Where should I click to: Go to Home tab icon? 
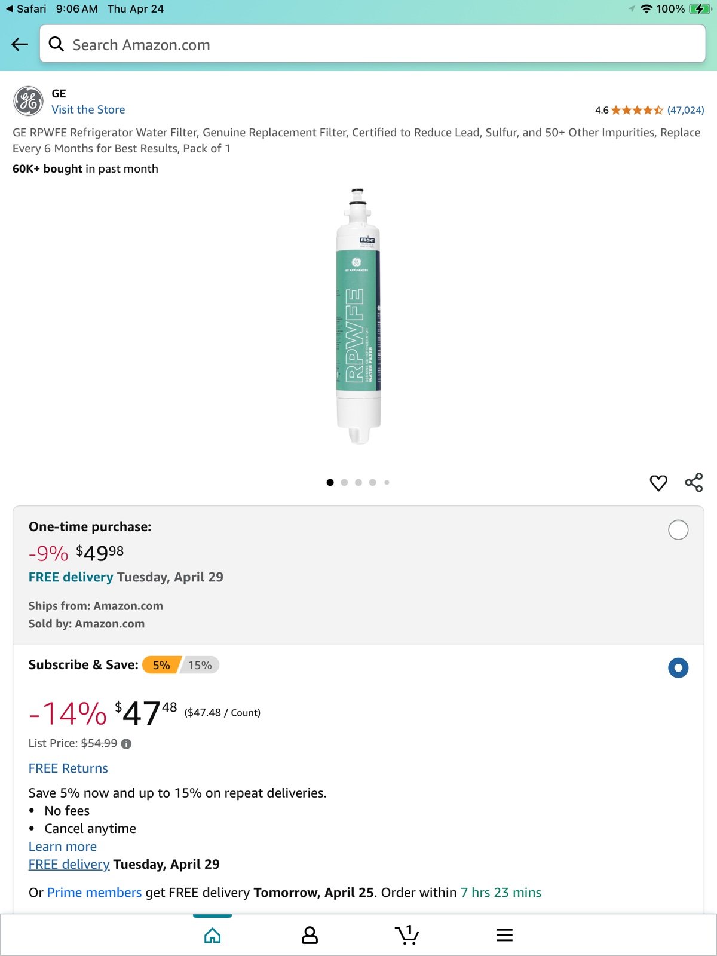(x=213, y=935)
